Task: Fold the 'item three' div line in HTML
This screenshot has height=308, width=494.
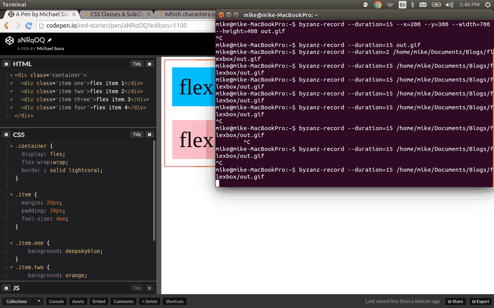Action: point(12,99)
